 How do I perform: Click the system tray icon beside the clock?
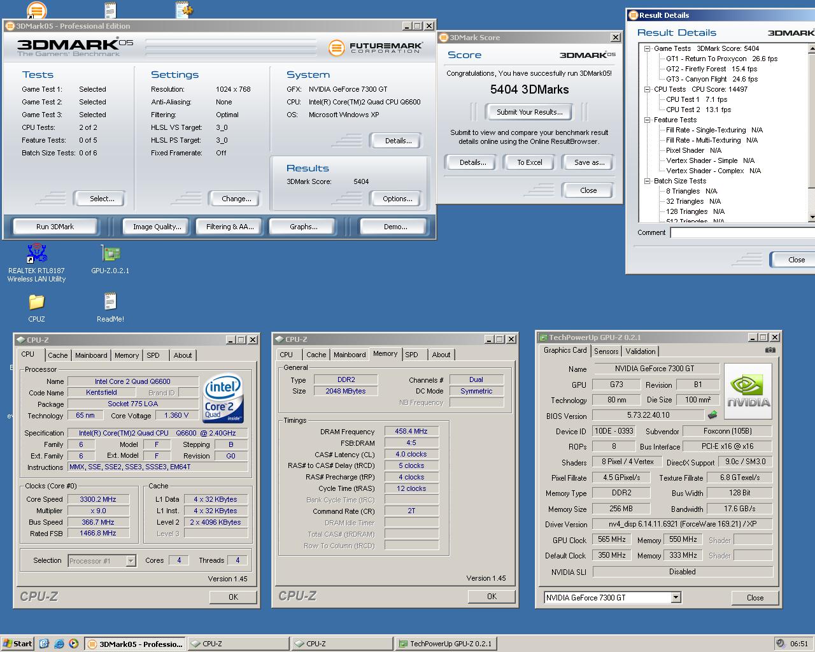(781, 644)
